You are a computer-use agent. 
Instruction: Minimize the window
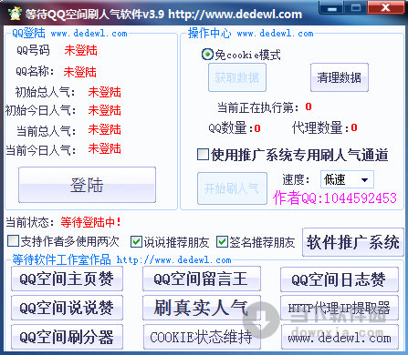click(332, 7)
